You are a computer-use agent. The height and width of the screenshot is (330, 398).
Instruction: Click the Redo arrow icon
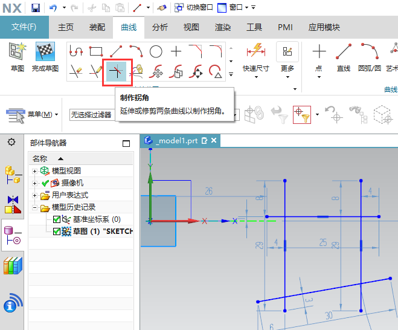pos(74,8)
